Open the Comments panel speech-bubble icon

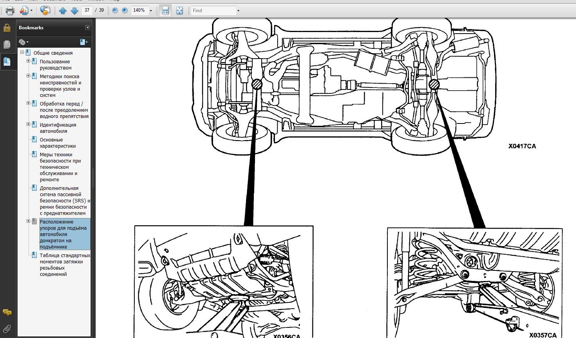coord(7,312)
